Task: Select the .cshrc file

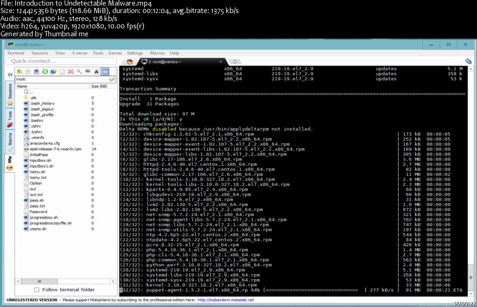Action: coord(33,126)
